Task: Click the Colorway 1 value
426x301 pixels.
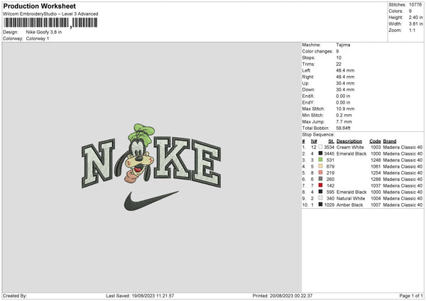Action: point(38,38)
